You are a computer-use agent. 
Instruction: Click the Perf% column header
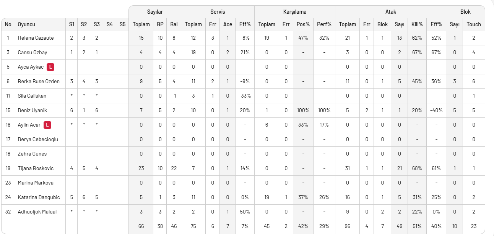[x=324, y=24]
